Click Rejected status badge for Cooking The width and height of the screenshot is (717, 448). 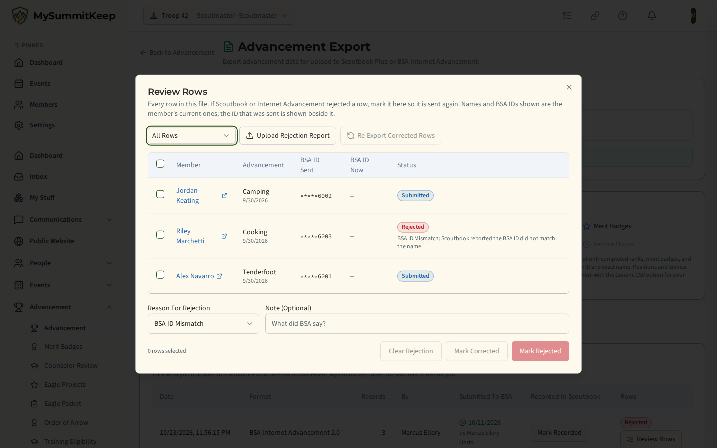click(413, 227)
